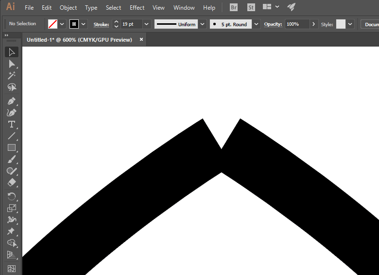Select the Eraser tool
The height and width of the screenshot is (275, 379).
[12, 183]
